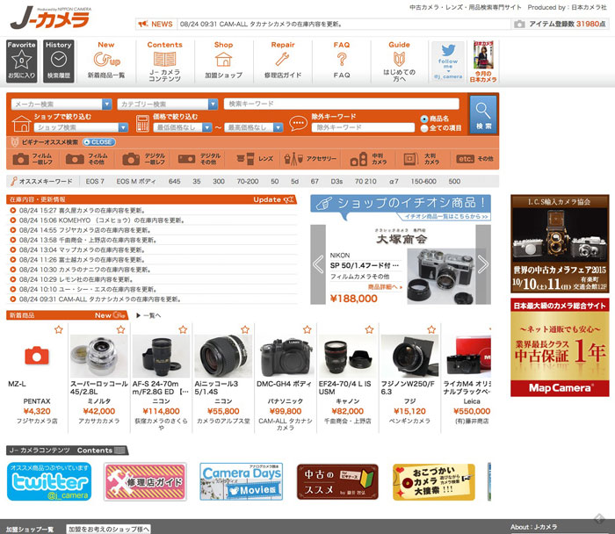Collapse beginner search with CLOSE button
Screen dimensions: 615x534
click(98, 142)
